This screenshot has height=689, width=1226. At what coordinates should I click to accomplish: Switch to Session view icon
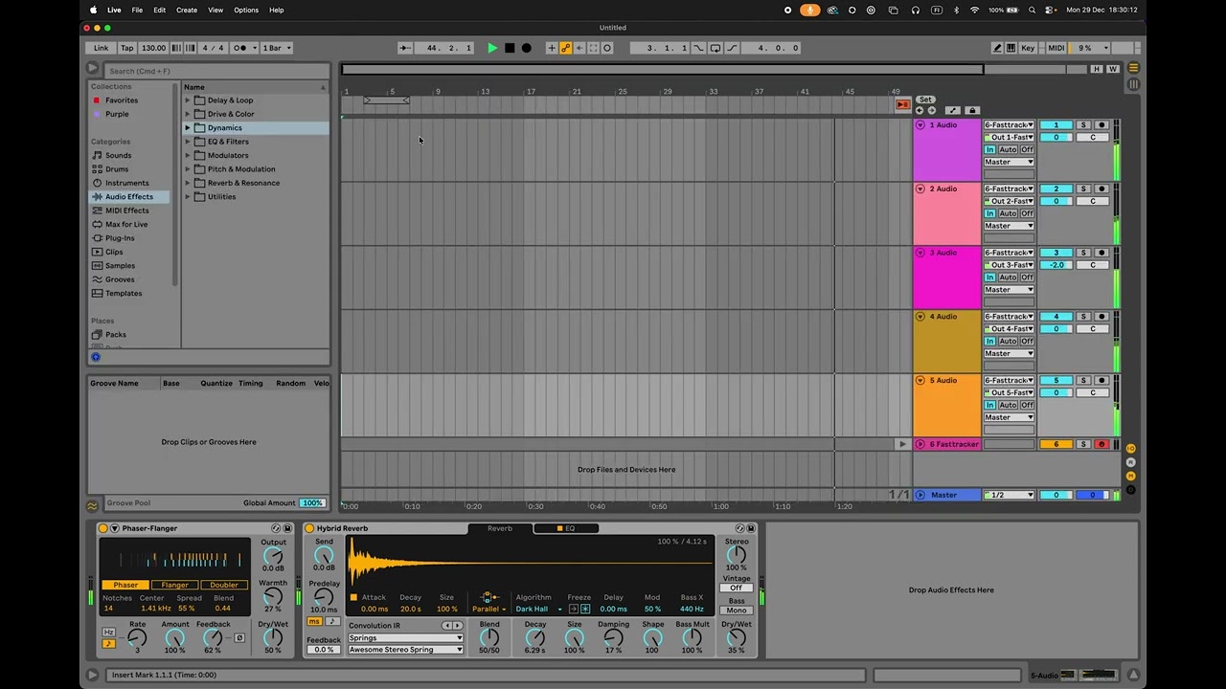click(1134, 84)
